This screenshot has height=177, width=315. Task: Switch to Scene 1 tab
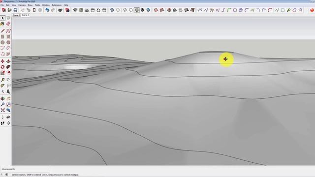[16, 15]
